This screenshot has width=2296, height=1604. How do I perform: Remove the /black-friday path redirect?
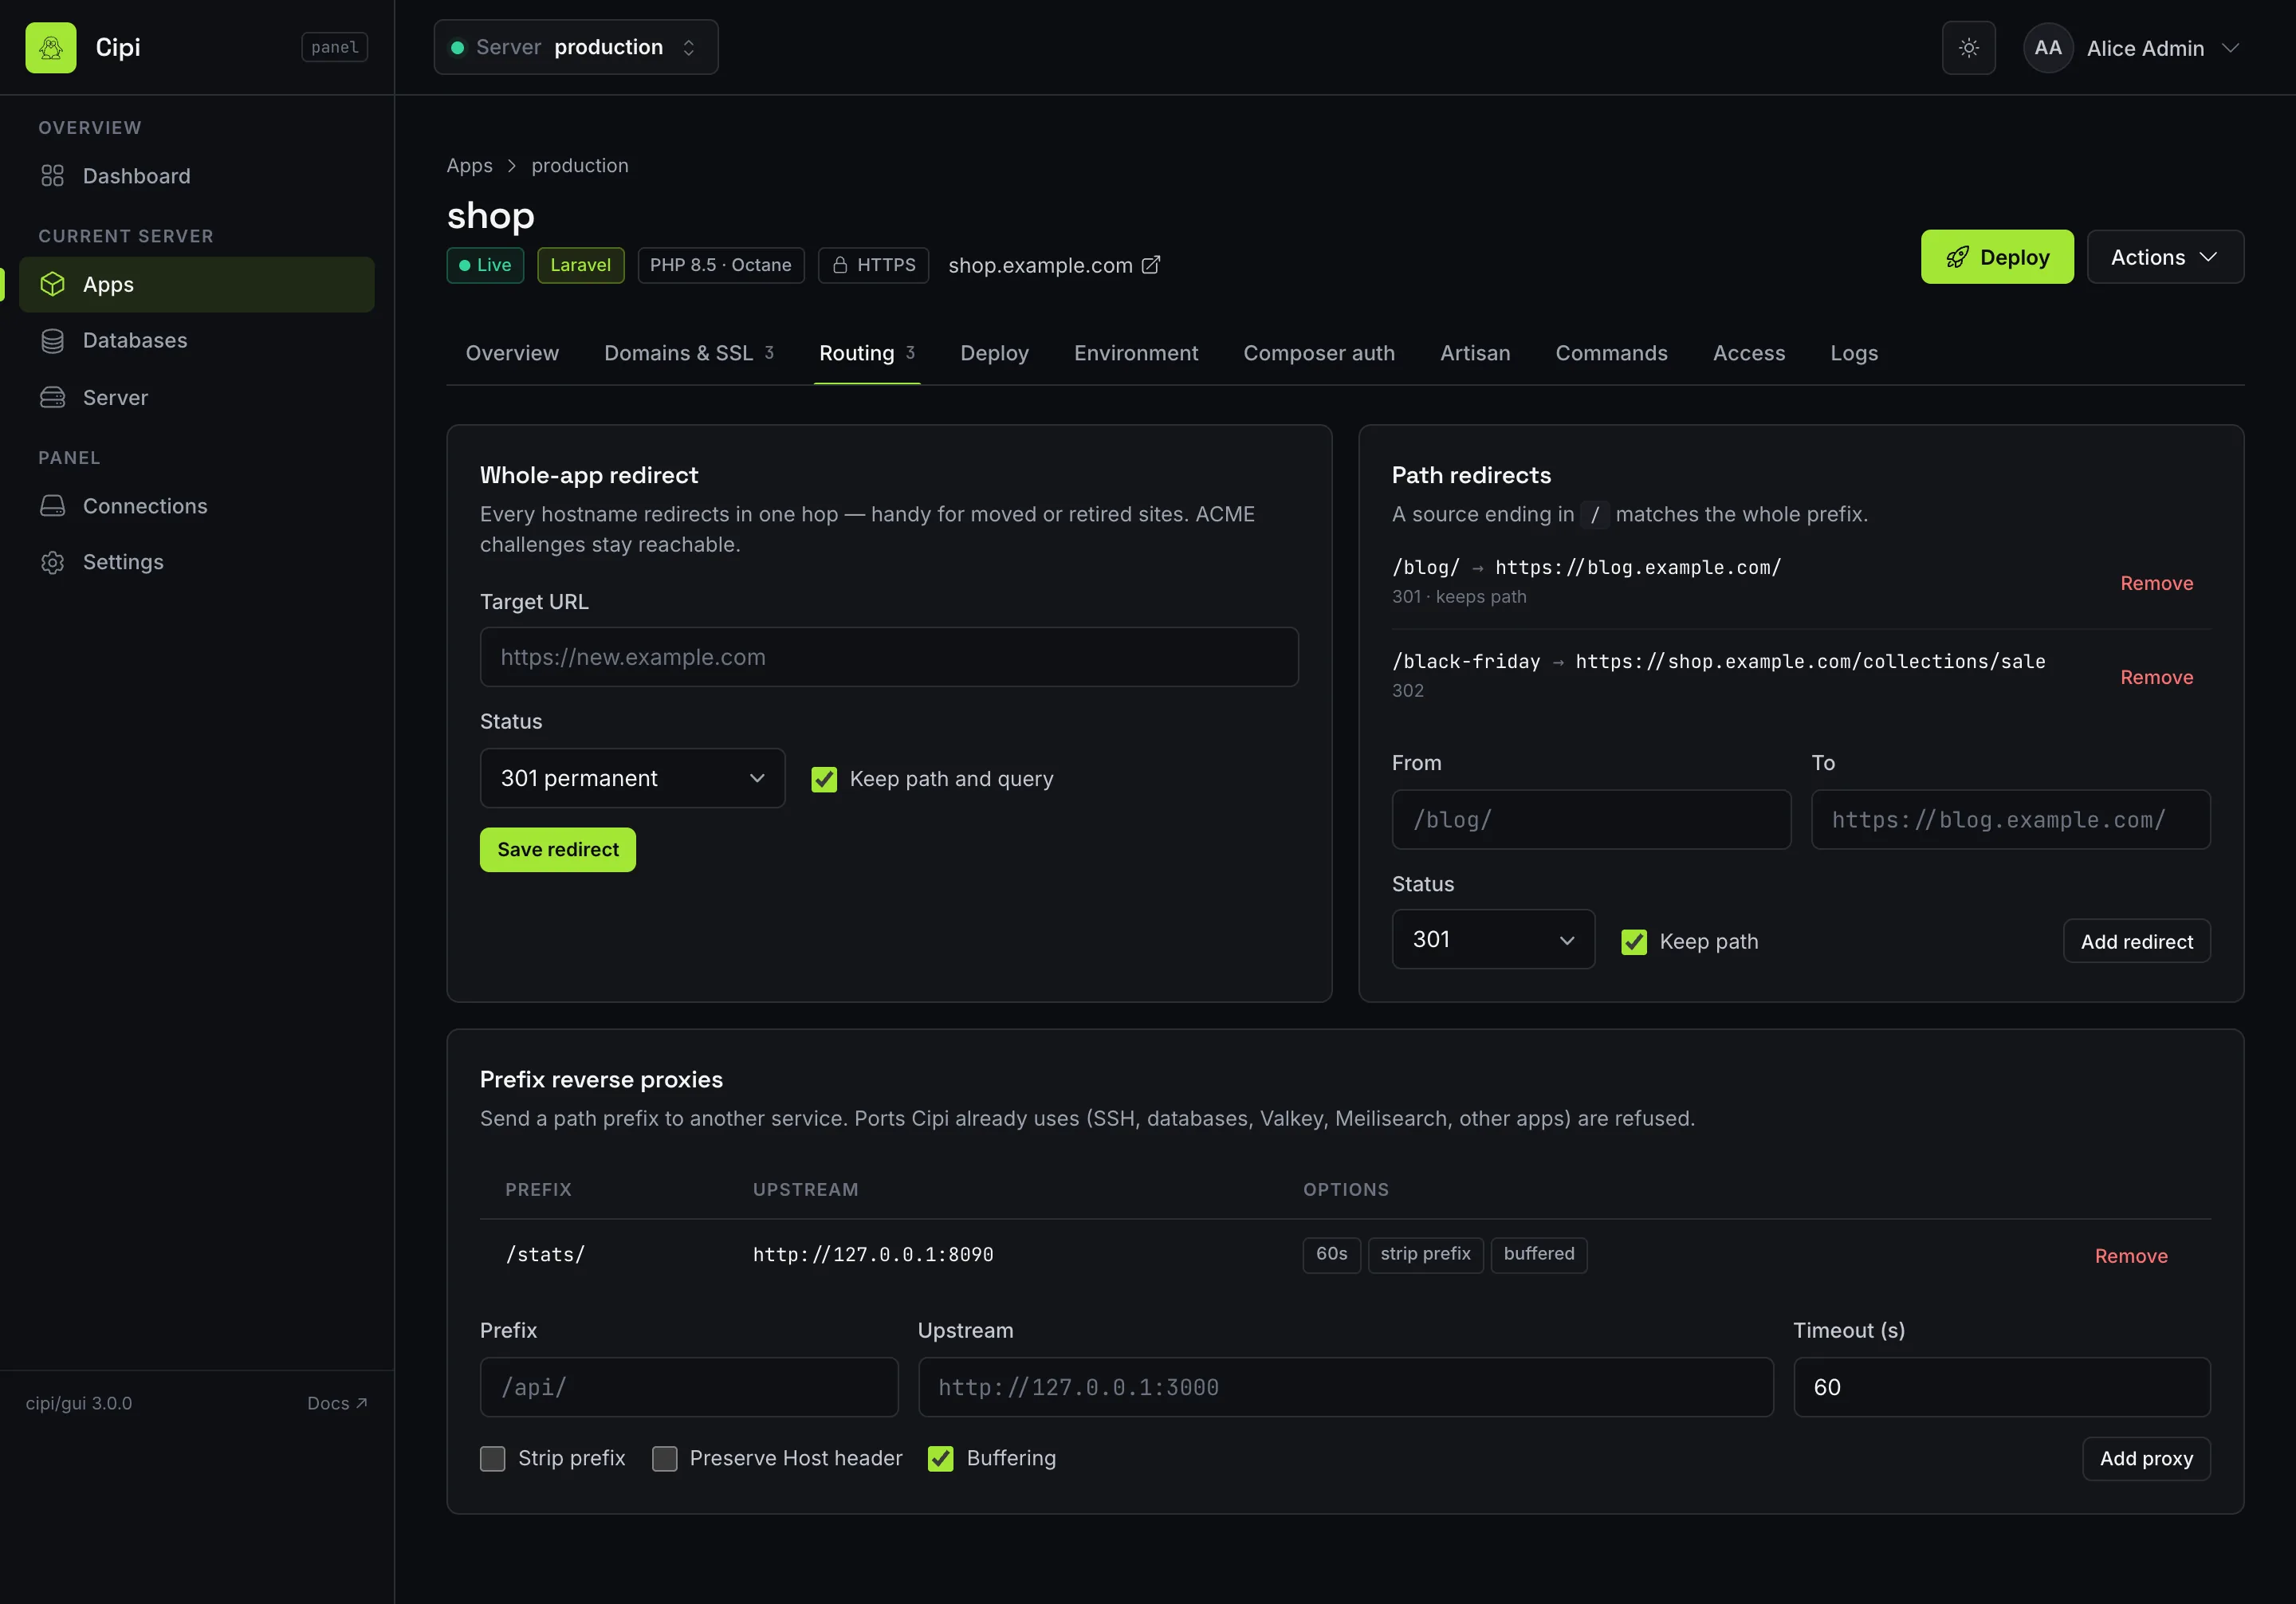(2156, 677)
